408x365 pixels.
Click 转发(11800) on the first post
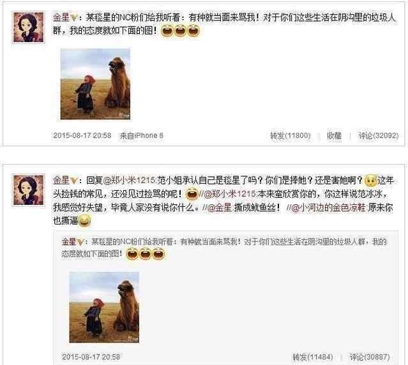click(291, 135)
